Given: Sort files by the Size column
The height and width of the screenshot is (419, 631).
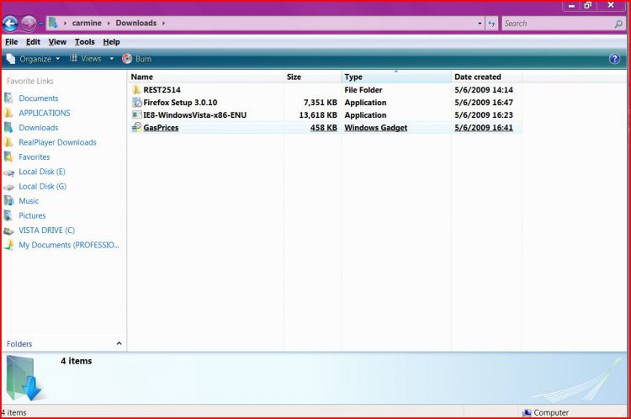Looking at the screenshot, I should click(294, 77).
